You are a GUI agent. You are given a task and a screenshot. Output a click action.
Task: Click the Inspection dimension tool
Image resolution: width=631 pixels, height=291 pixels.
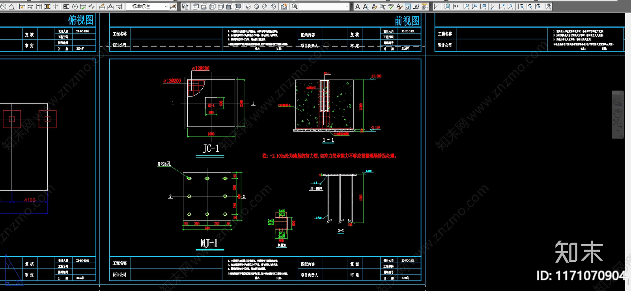click(x=83, y=7)
